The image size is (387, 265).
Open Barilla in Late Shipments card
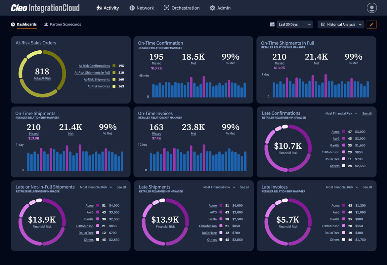(212, 219)
